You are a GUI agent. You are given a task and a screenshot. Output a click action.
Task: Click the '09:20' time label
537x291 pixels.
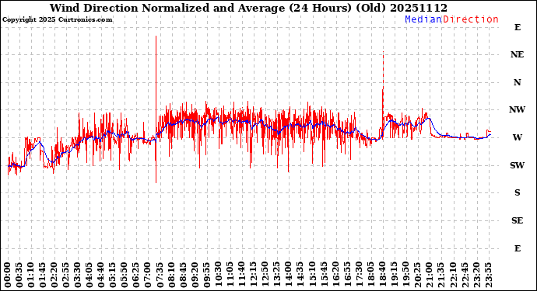click(x=195, y=275)
